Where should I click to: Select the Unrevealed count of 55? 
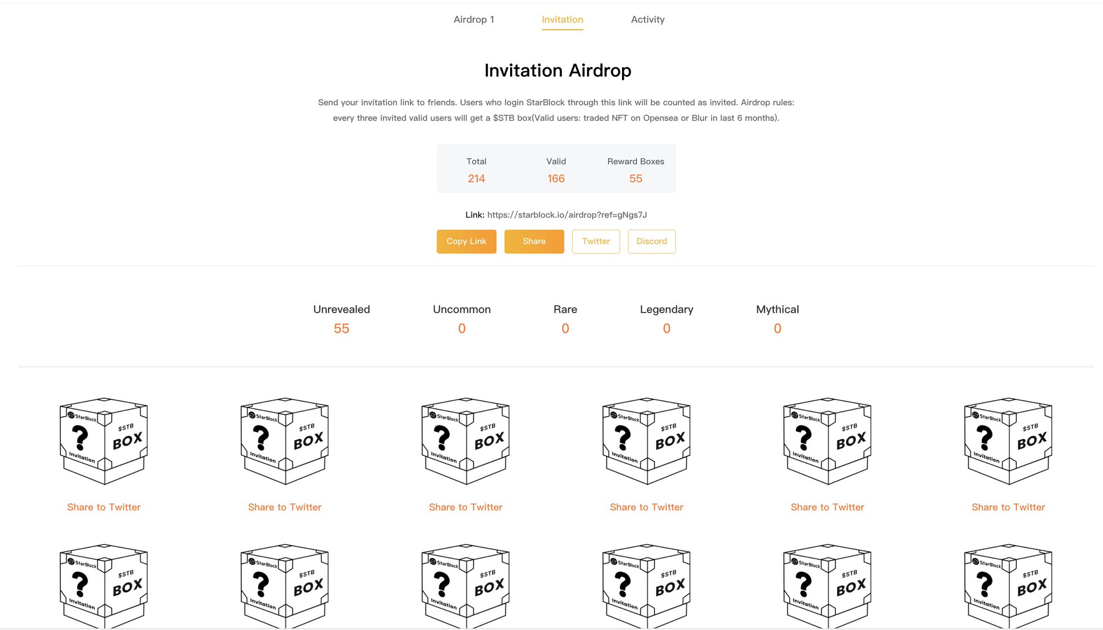tap(341, 328)
